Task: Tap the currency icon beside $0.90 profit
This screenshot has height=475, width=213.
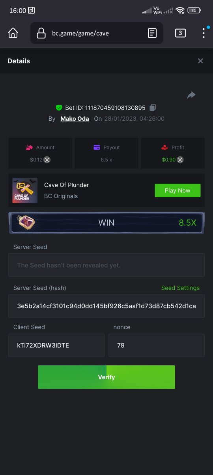Action: pos(180,160)
